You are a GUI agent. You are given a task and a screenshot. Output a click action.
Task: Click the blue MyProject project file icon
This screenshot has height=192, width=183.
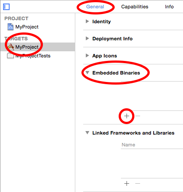11,27
